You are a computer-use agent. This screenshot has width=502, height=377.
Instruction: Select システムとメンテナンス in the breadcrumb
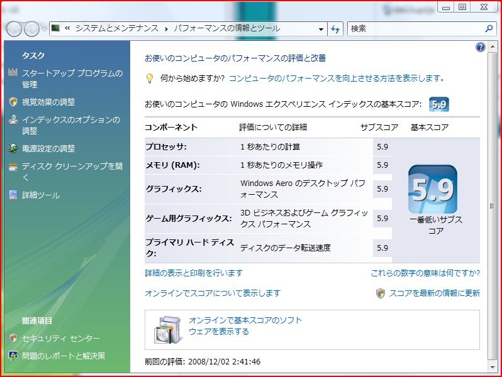117,28
